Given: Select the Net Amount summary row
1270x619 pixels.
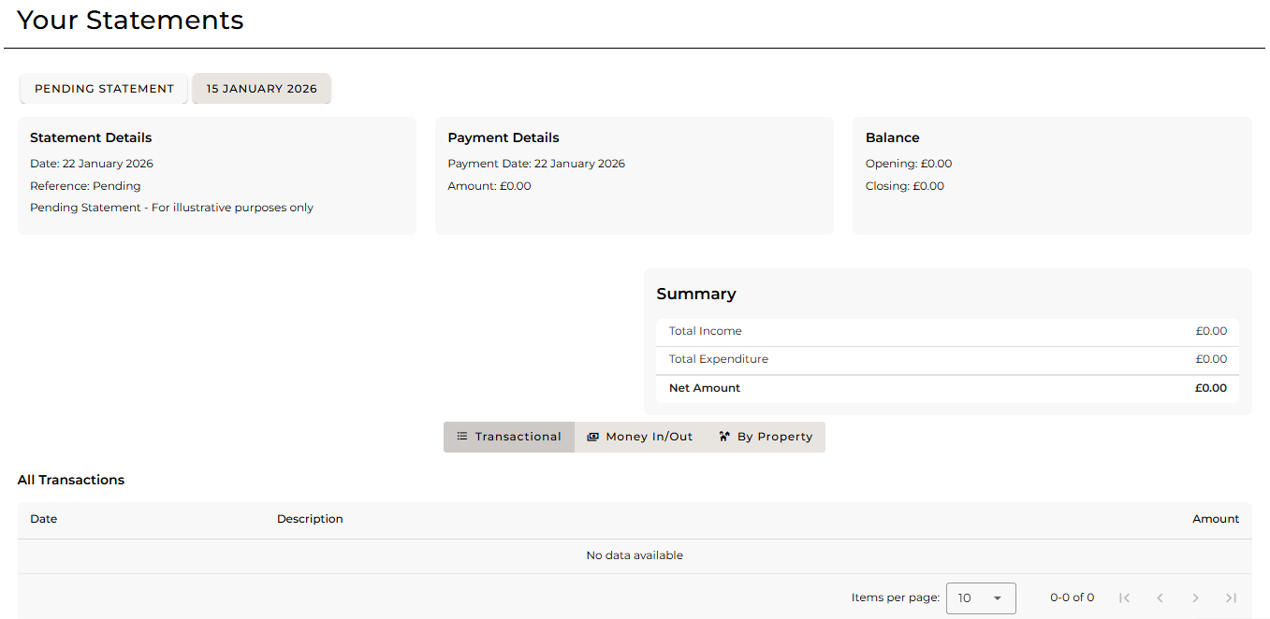Looking at the screenshot, I should pyautogui.click(x=947, y=388).
